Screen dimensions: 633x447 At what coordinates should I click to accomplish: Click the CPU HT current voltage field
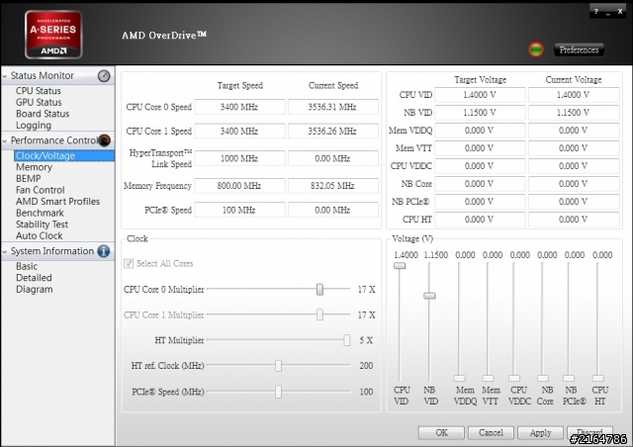(x=574, y=220)
